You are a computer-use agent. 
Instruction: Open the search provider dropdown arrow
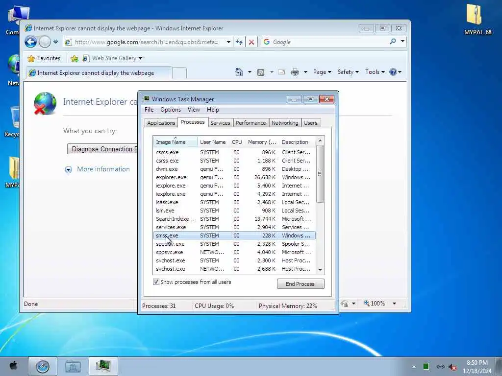402,42
